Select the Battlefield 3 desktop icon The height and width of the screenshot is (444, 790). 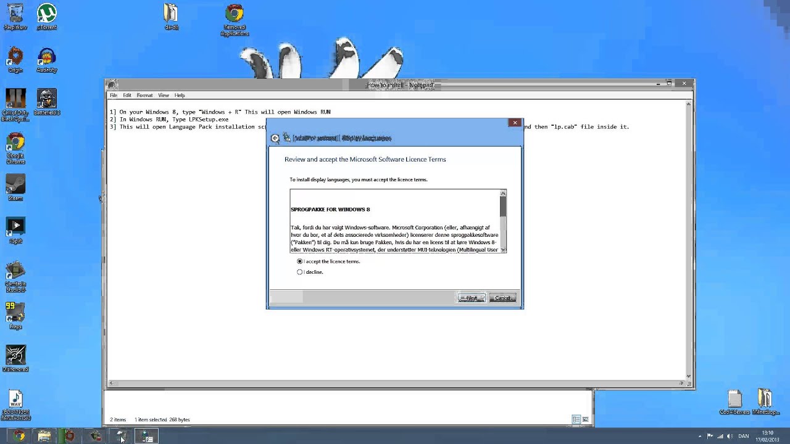[x=46, y=103]
